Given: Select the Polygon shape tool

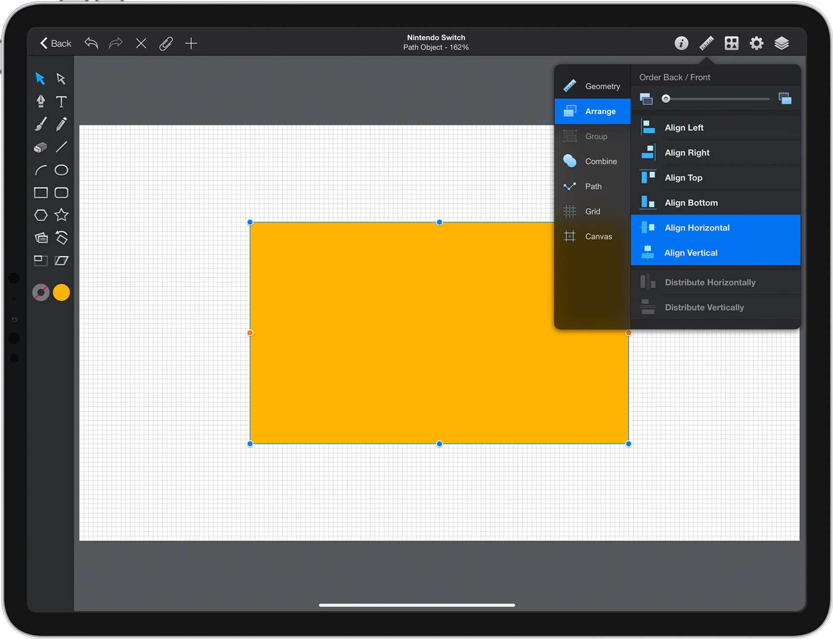Looking at the screenshot, I should (x=41, y=215).
